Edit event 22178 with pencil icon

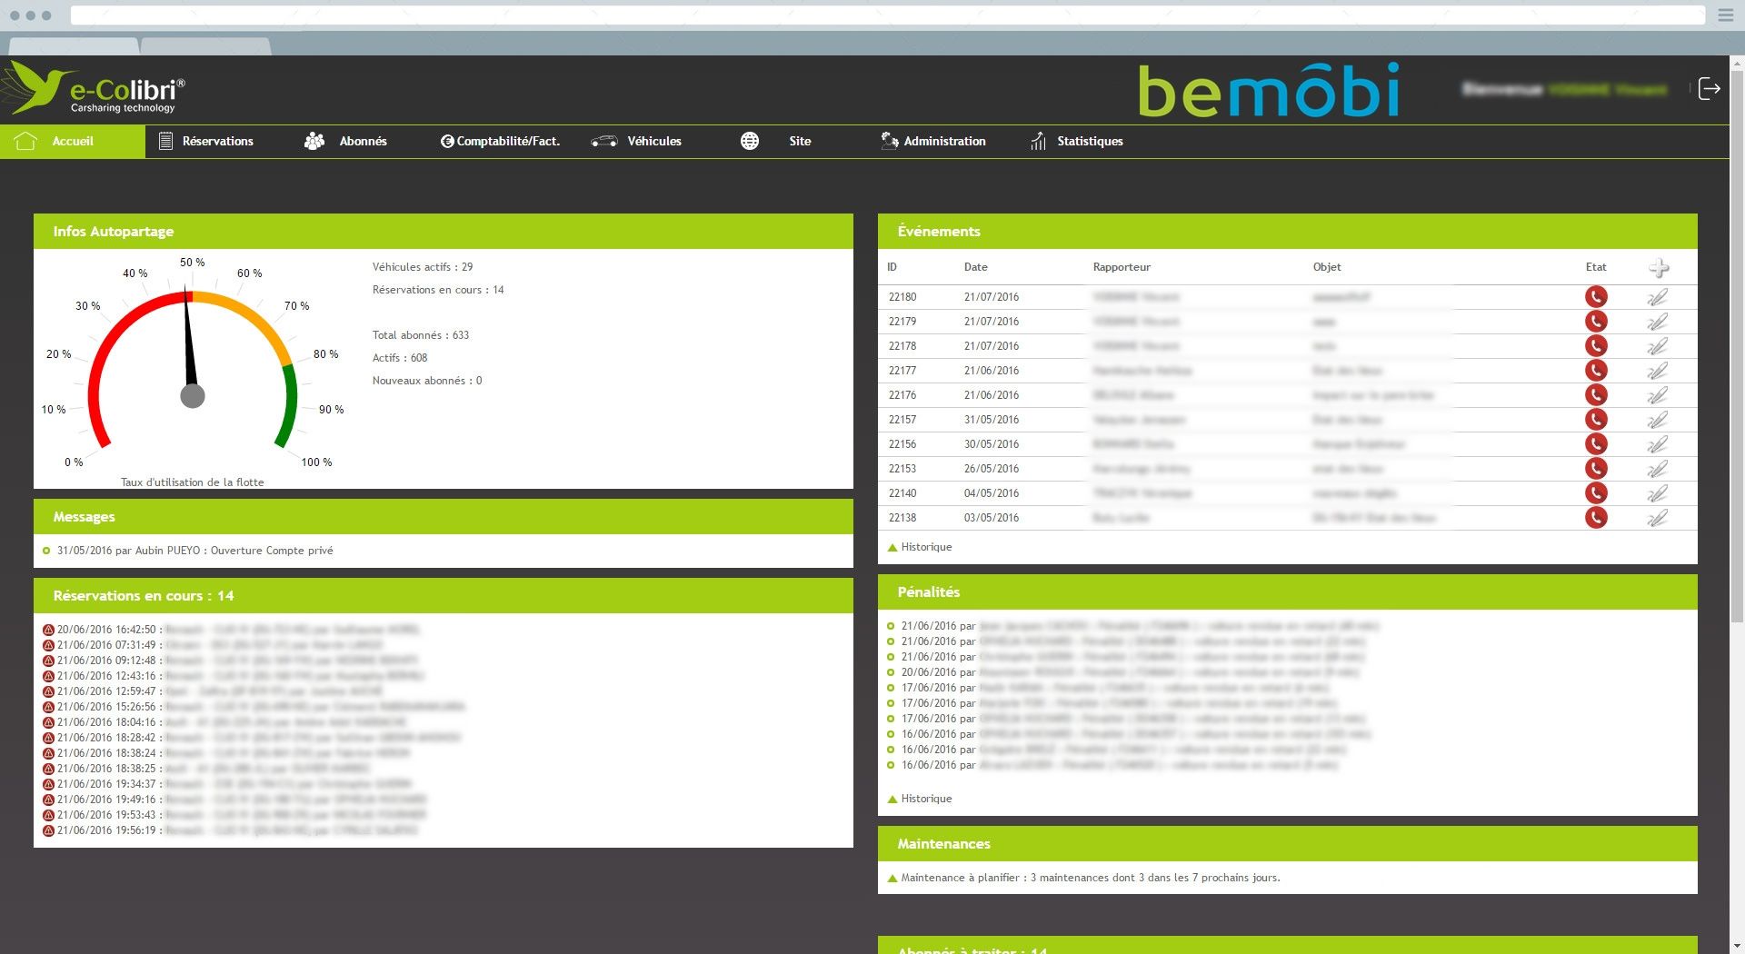(x=1658, y=346)
